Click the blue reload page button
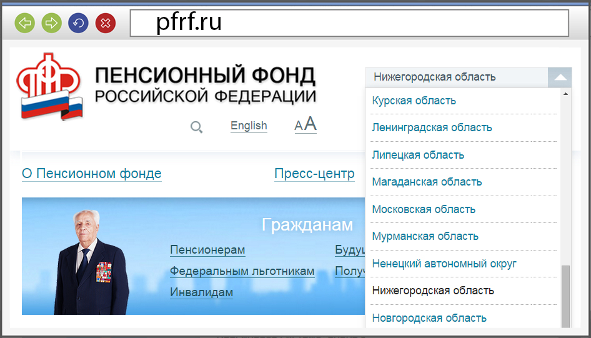 tap(78, 23)
